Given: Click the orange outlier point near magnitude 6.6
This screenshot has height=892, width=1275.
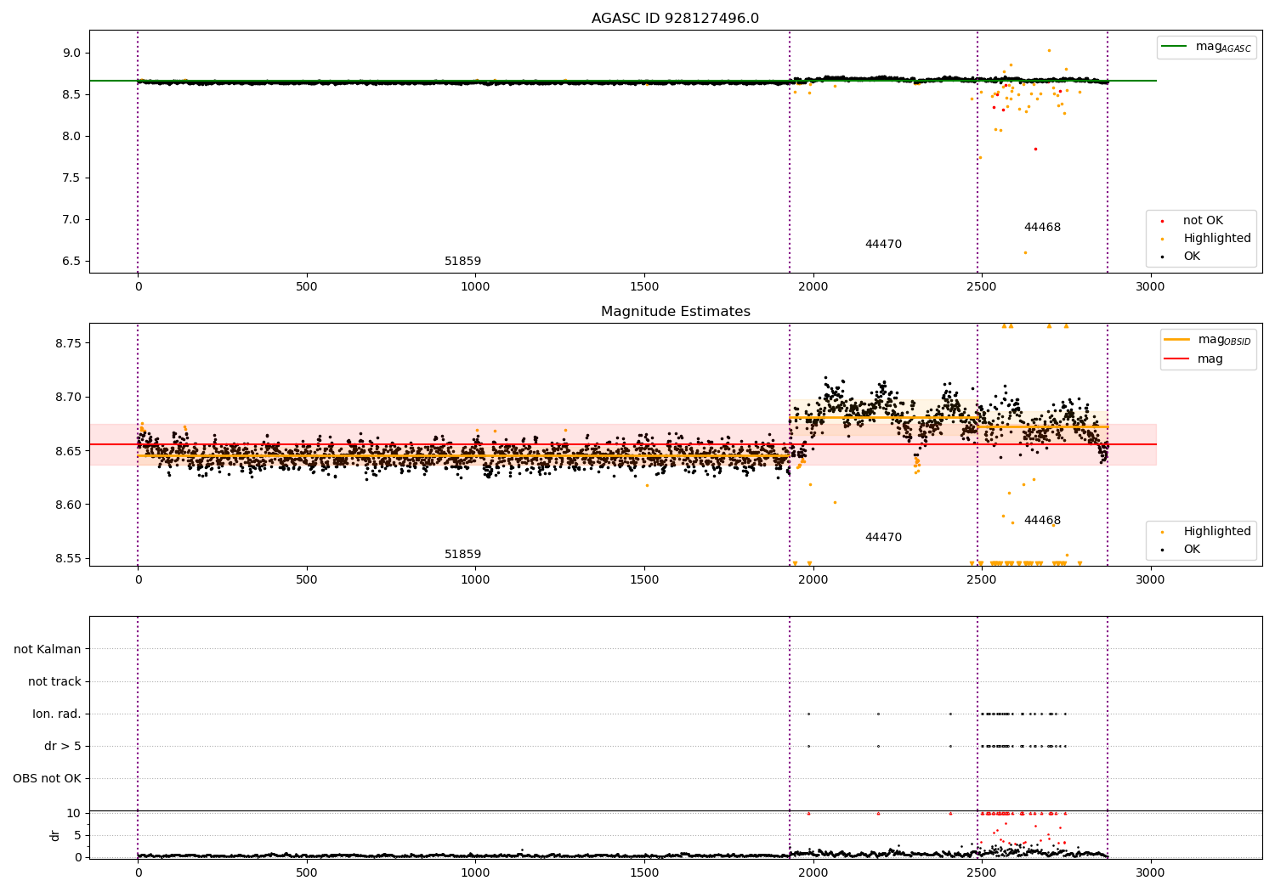Looking at the screenshot, I should point(1025,252).
